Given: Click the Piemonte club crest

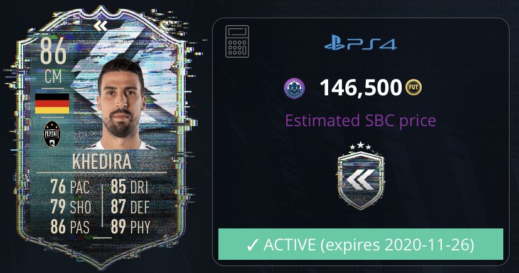Looking at the screenshot, I should 52,134.
